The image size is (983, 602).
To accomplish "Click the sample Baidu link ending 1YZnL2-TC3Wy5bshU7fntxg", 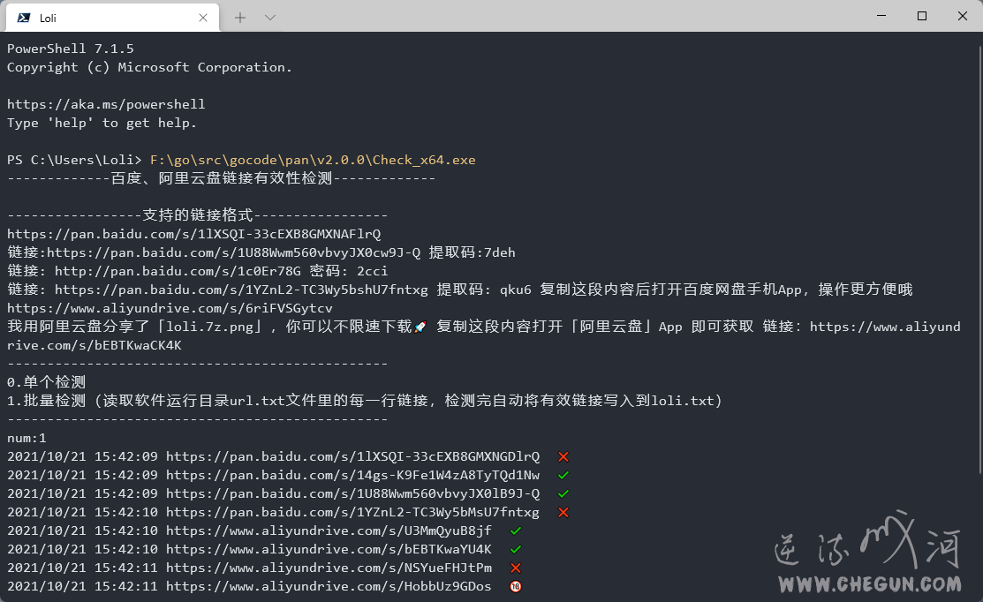I will click(x=241, y=290).
